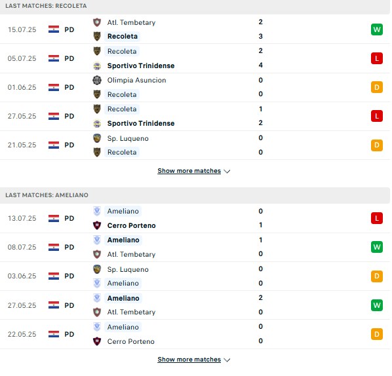Select the 27.05.25 Ameliano vs Atl. Tembetary row
Viewport: 392px width, 376px height.
coord(195,305)
